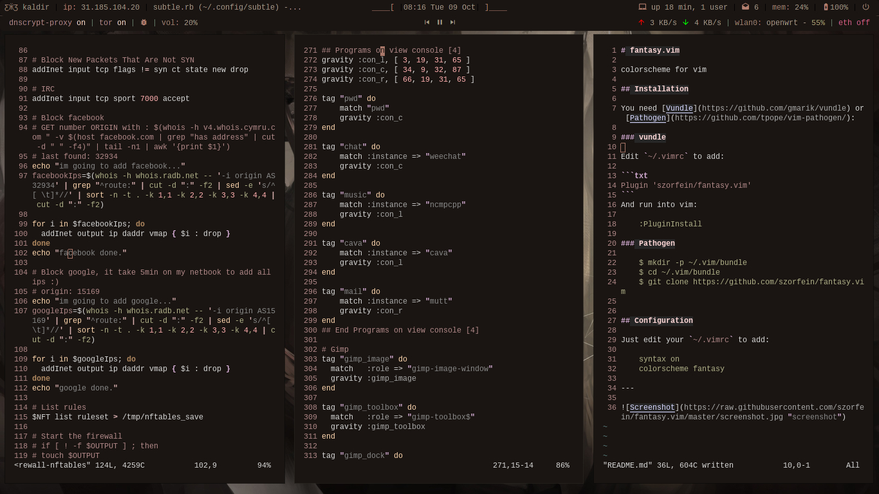Image resolution: width=879 pixels, height=494 pixels.
Task: Open the Pathogen link in README
Action: 648,118
